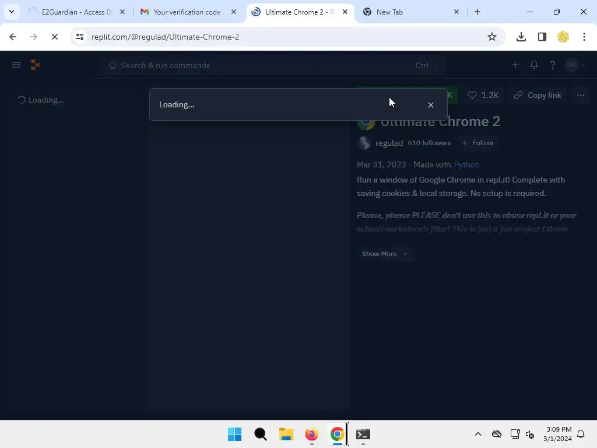Open the Windows notification bell

point(581,434)
